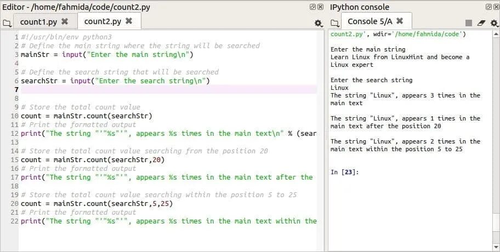Close the Console 5/A tab
500x252 pixels.
click(x=400, y=21)
